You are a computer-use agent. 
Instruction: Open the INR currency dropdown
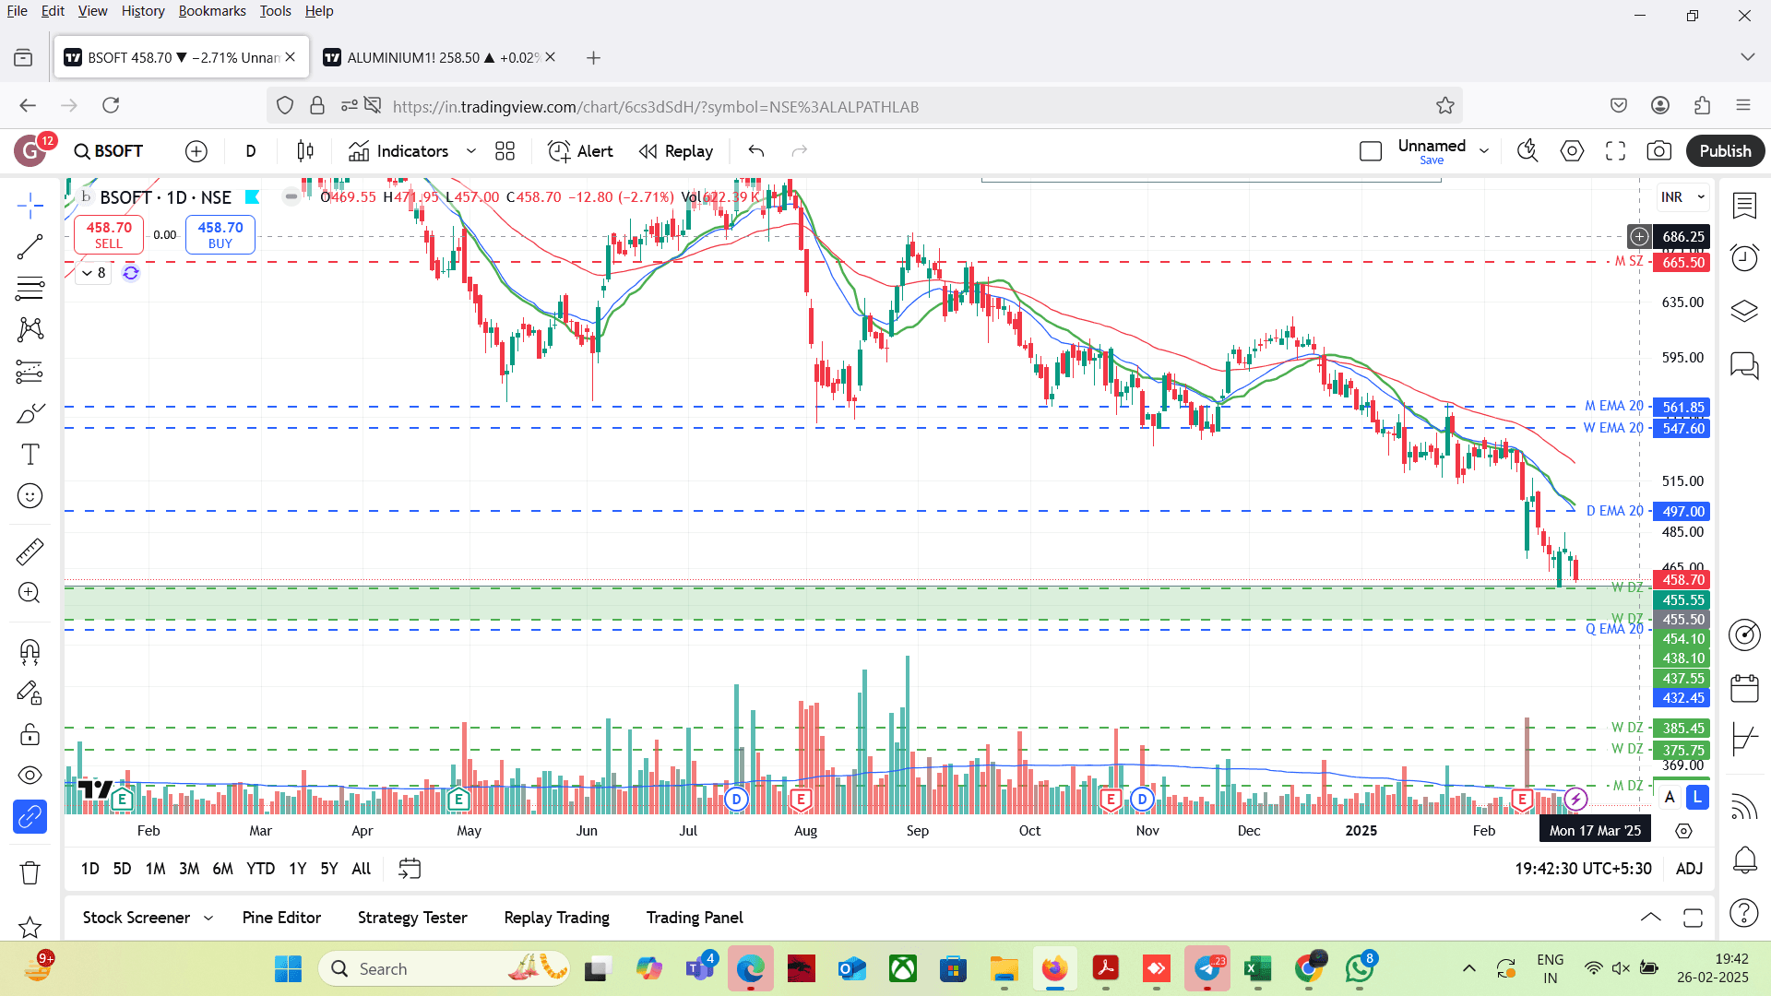pos(1683,197)
